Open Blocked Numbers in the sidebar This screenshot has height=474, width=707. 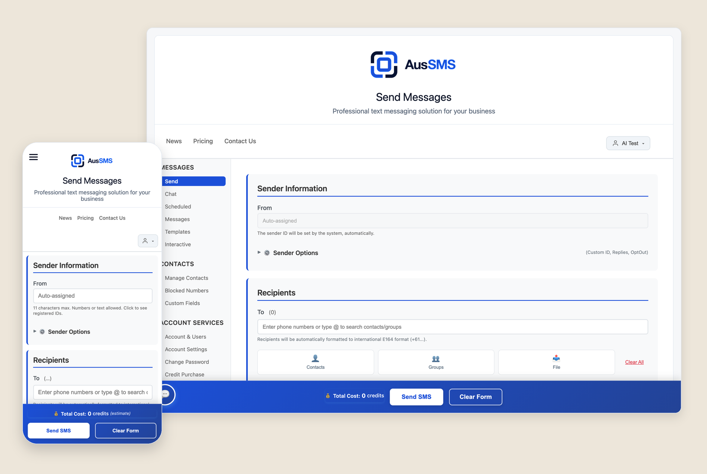click(x=186, y=290)
